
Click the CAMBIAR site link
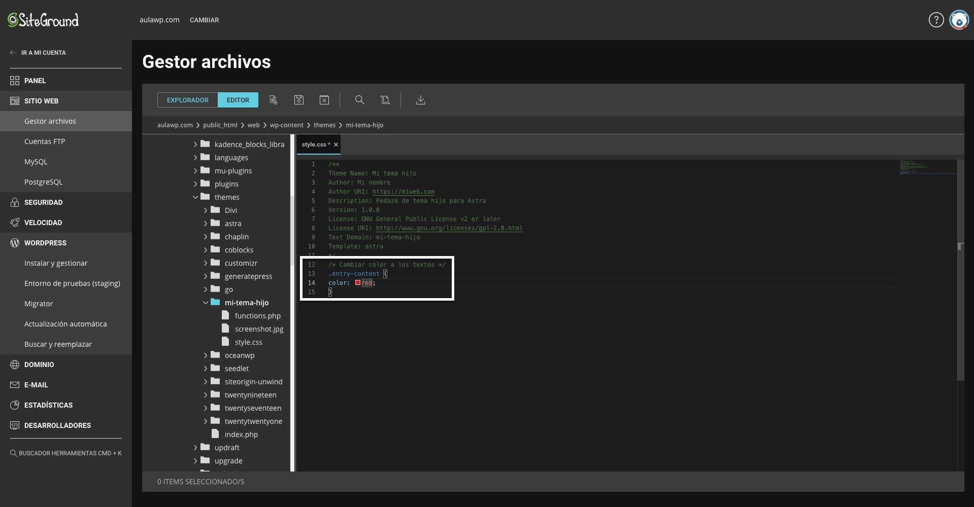click(204, 20)
